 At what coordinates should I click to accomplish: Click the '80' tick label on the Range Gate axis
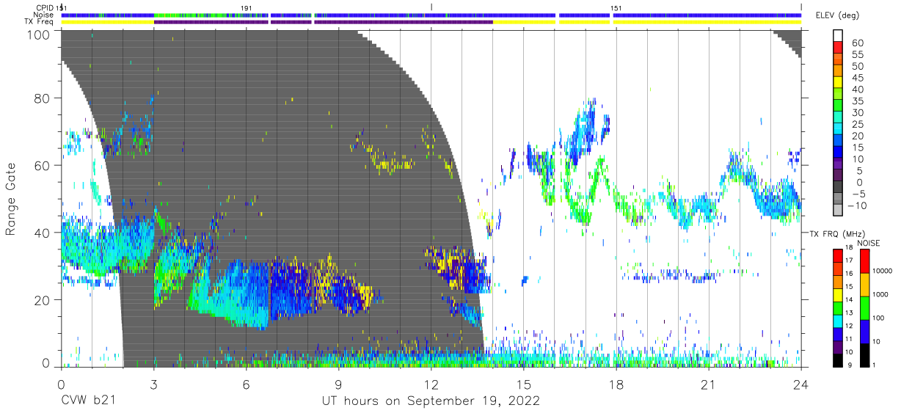(x=42, y=98)
